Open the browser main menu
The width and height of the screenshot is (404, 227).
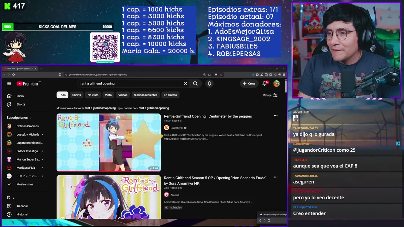[284, 75]
